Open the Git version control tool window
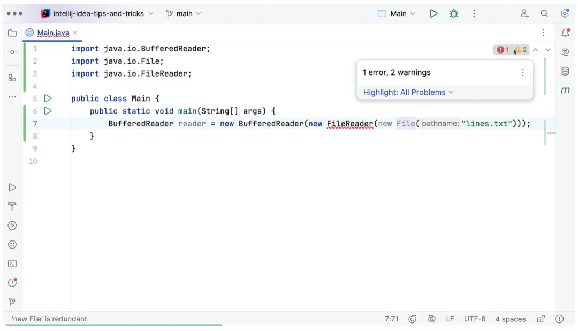 (12, 302)
